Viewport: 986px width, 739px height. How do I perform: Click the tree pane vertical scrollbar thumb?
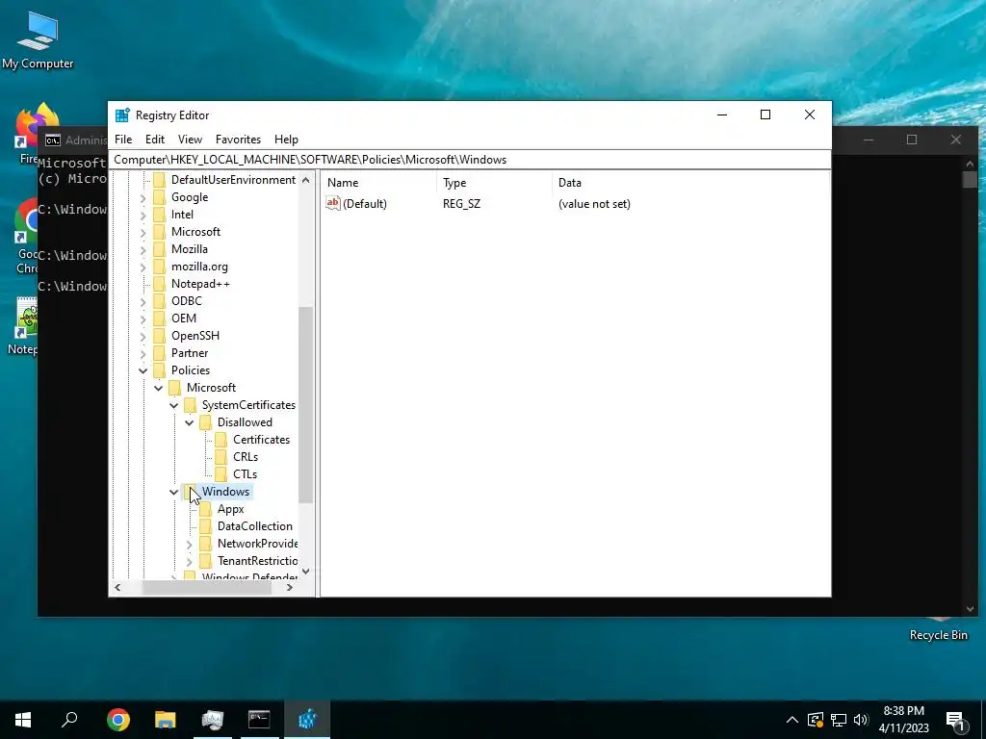pos(305,405)
